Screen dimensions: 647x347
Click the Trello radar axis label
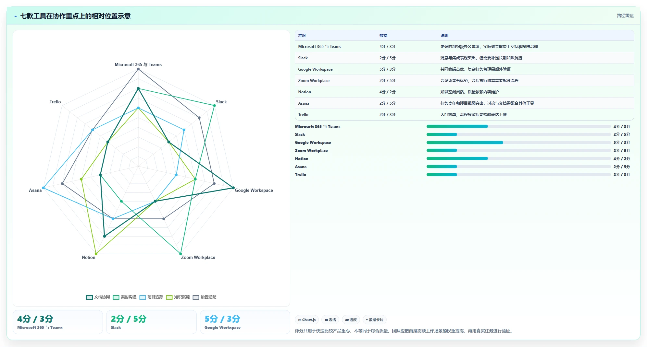click(55, 102)
